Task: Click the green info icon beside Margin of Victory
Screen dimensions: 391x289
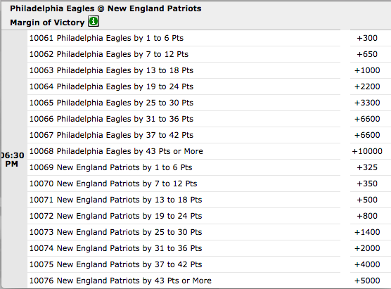Action: (94, 21)
